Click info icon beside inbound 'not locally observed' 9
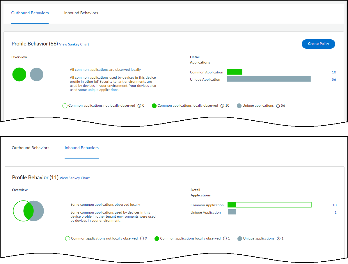 click(x=142, y=238)
